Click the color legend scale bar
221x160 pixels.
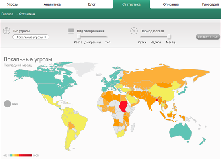tap(20, 155)
